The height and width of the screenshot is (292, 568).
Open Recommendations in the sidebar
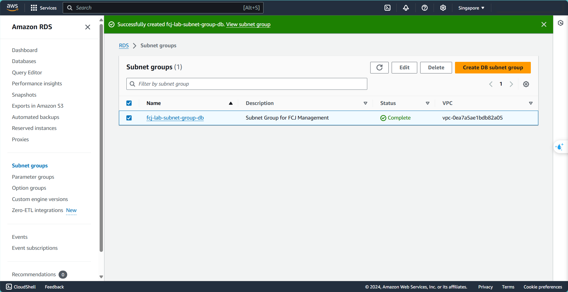34,274
